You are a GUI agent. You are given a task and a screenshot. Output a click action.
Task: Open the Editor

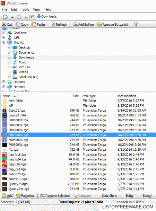130,196
